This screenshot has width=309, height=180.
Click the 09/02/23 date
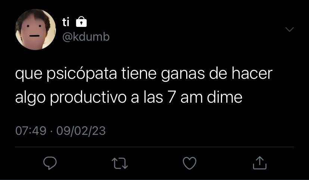pos(81,131)
